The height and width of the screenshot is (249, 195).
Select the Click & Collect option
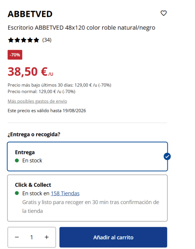tap(87, 198)
